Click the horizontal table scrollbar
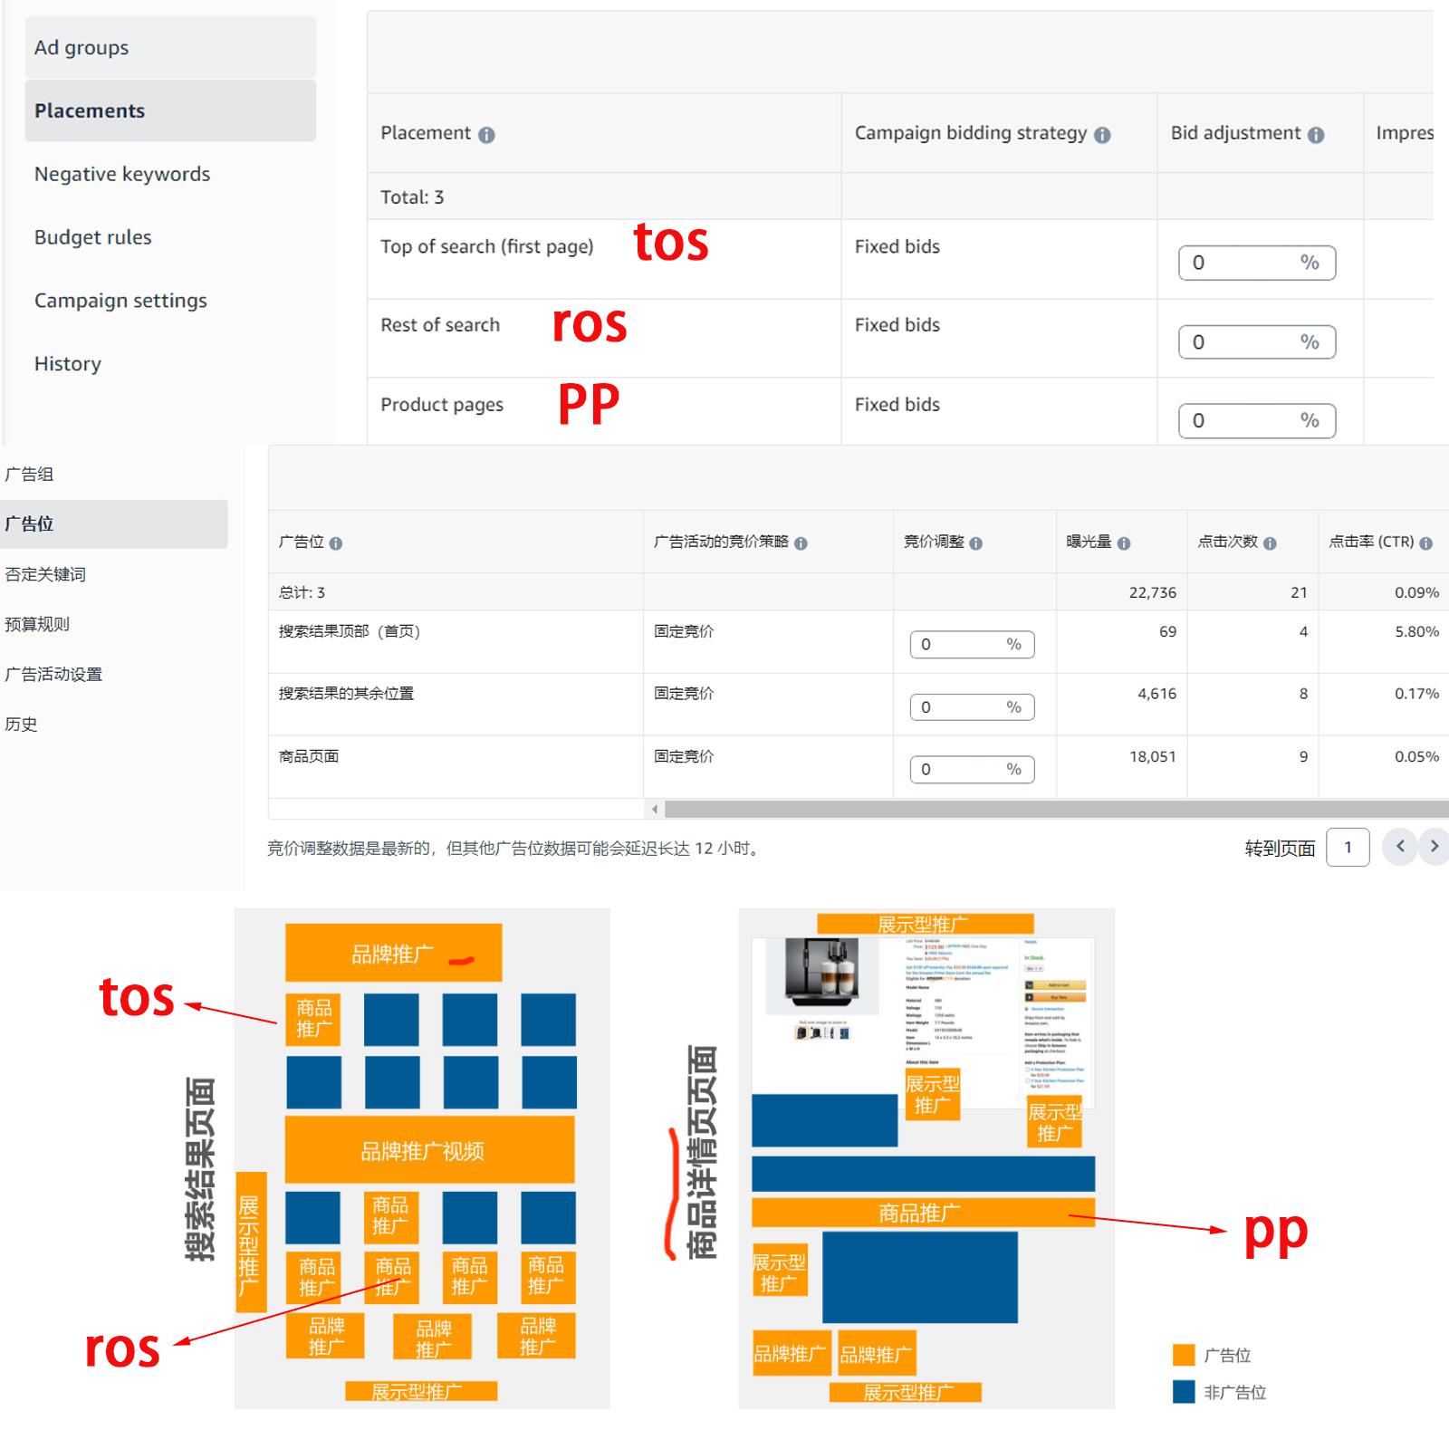The height and width of the screenshot is (1449, 1449). coord(1056,809)
